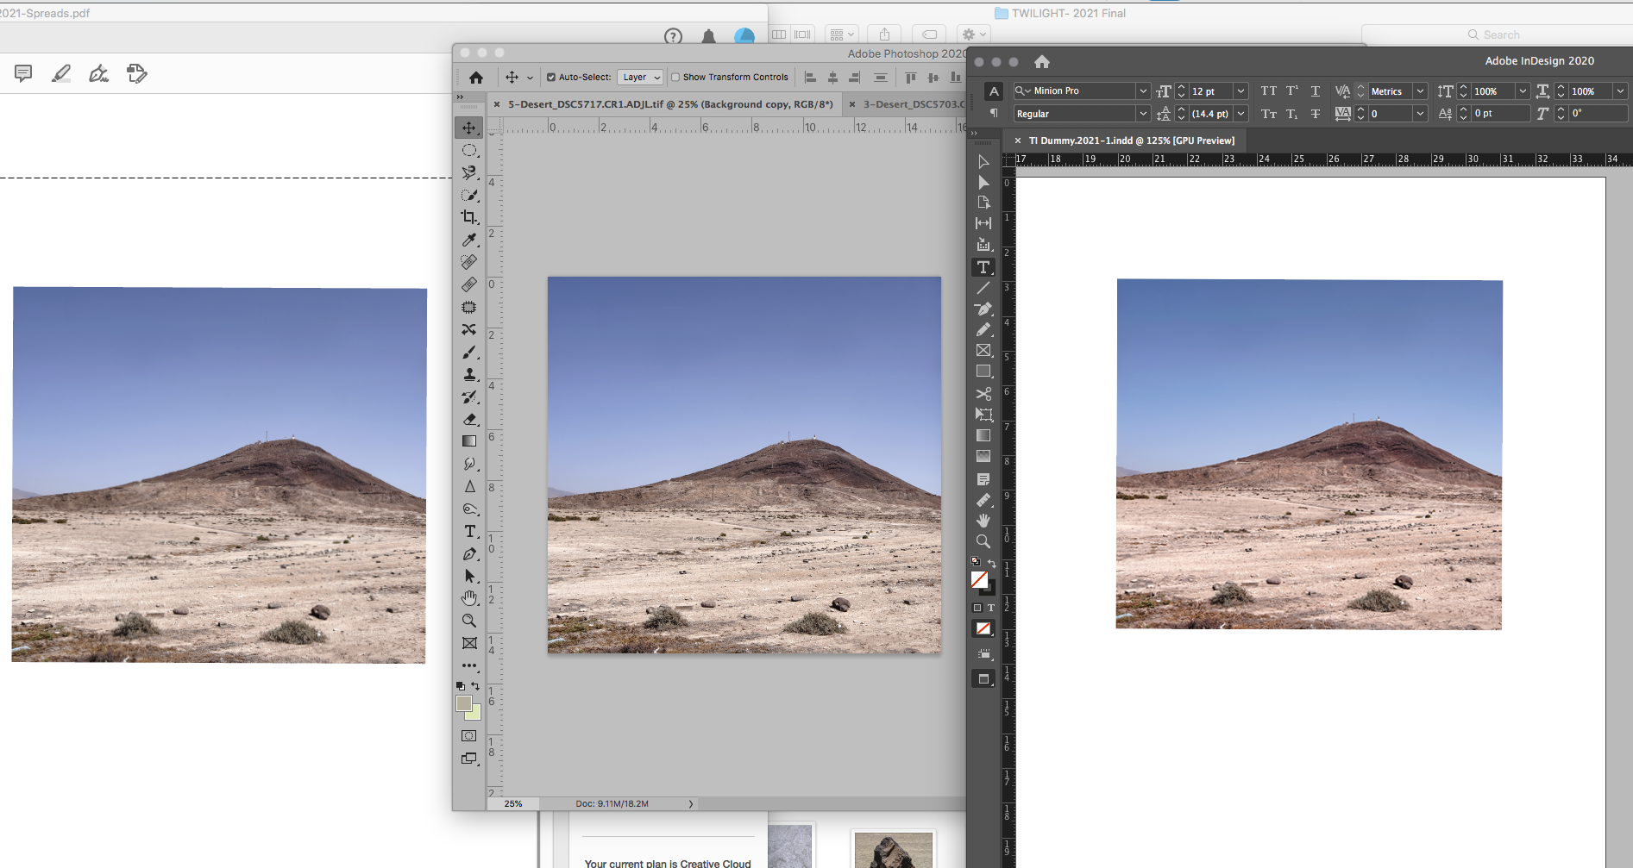Viewport: 1633px width, 868px height.
Task: Pick InDesign's Scissors tool
Action: [983, 393]
